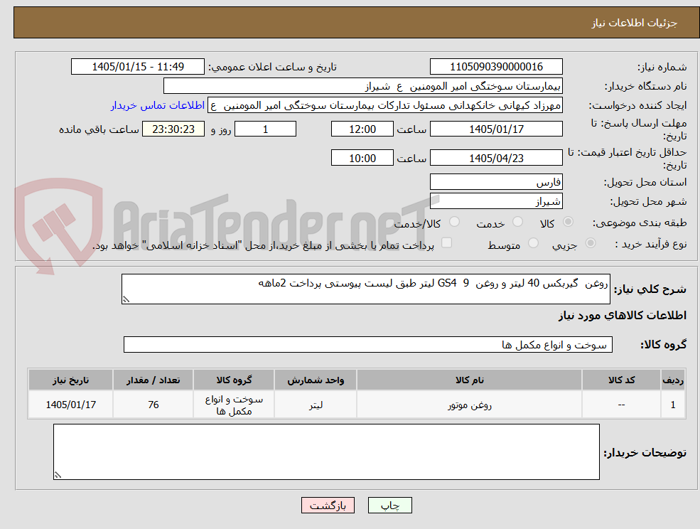
Task: Select the کالا radio button
Action: pyautogui.click(x=568, y=222)
